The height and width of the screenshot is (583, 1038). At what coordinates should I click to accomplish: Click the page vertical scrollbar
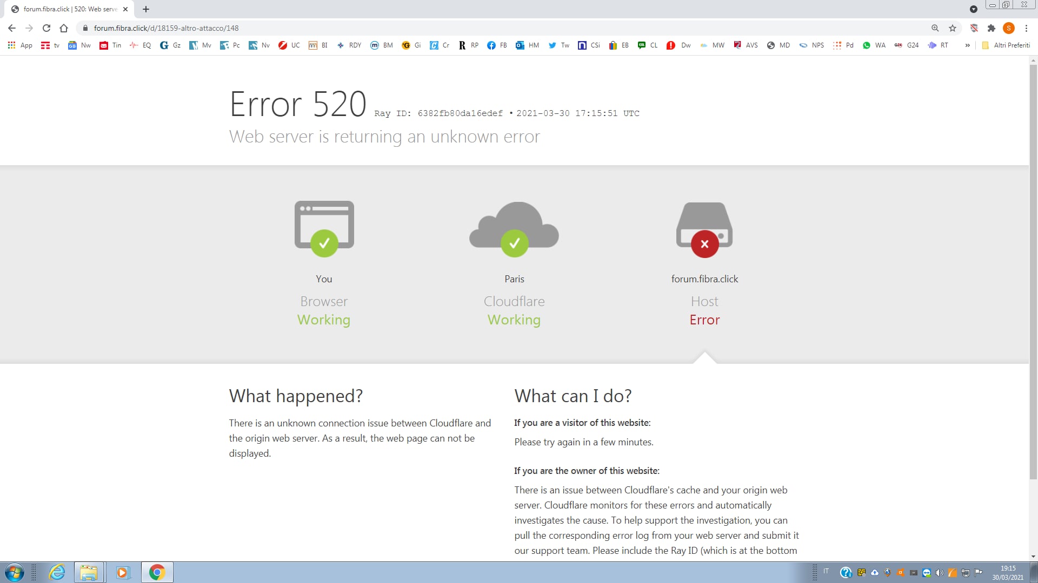pyautogui.click(x=1033, y=270)
